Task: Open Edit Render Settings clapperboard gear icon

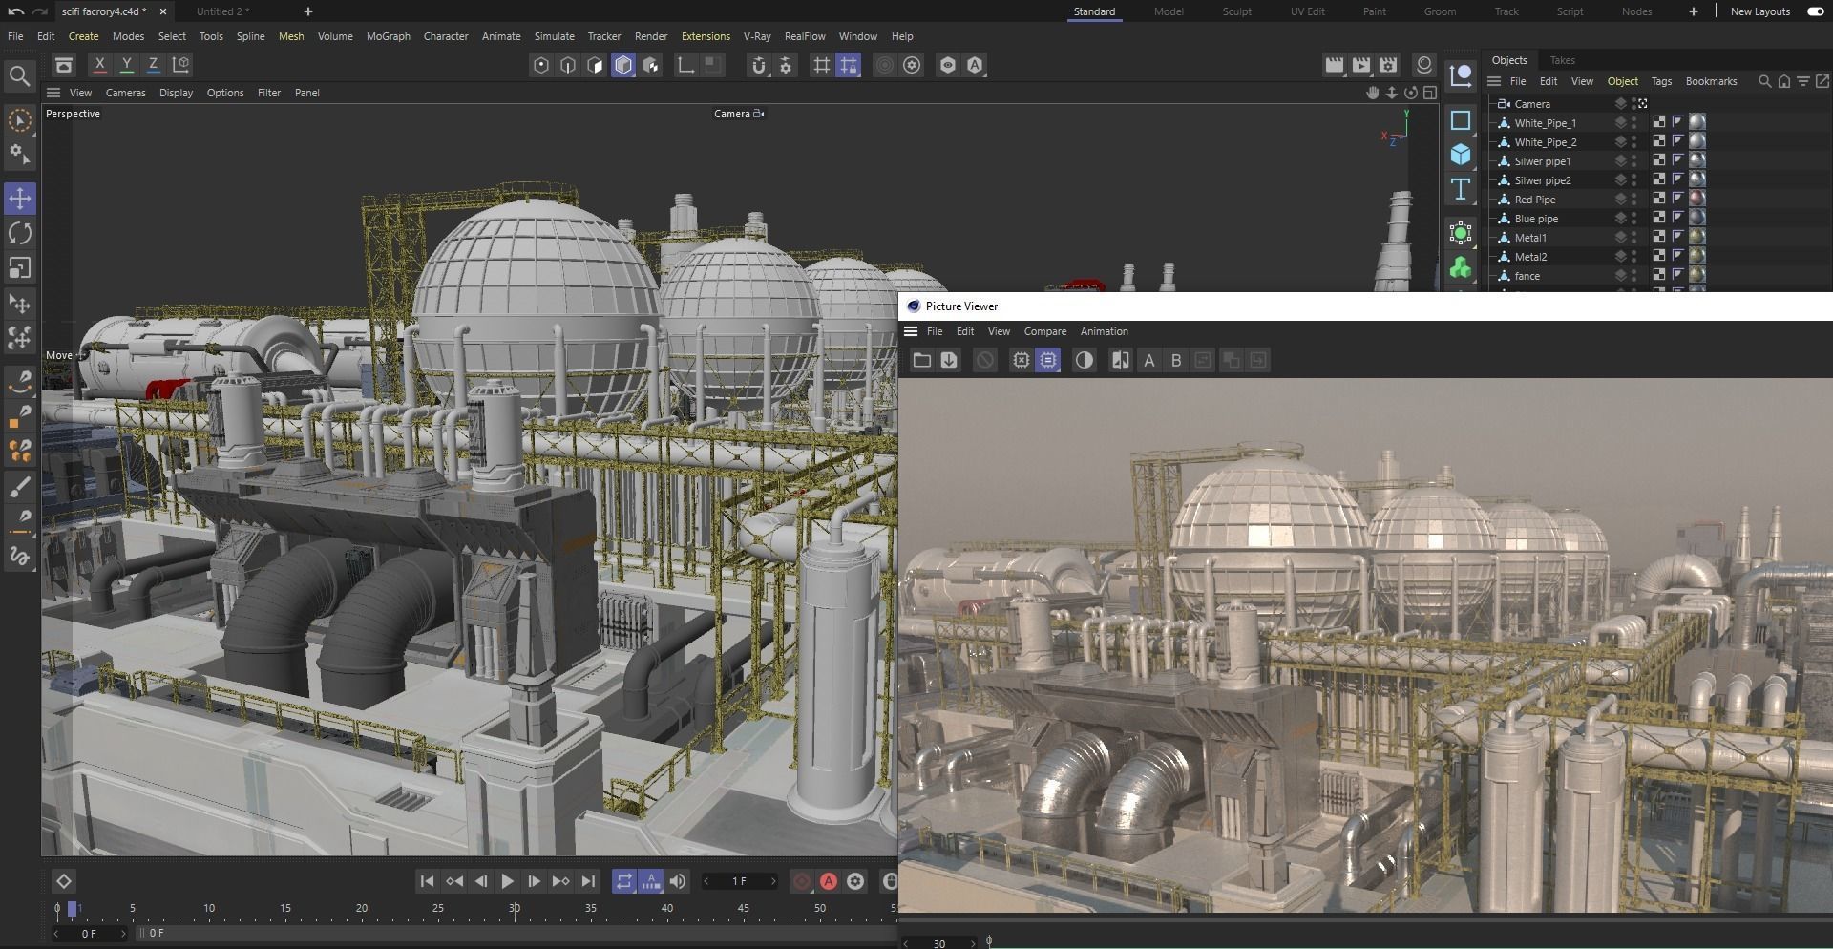Action: click(1388, 65)
